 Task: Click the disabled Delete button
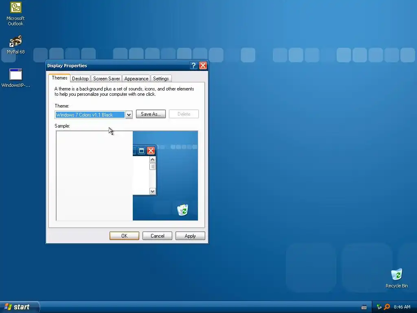[184, 114]
